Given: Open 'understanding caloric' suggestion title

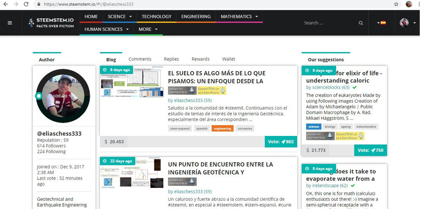Looking at the screenshot, I should coord(344,77).
